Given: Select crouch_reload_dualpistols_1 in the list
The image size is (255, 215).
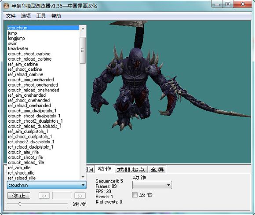Looking at the screenshot, I should [x=43, y=126].
